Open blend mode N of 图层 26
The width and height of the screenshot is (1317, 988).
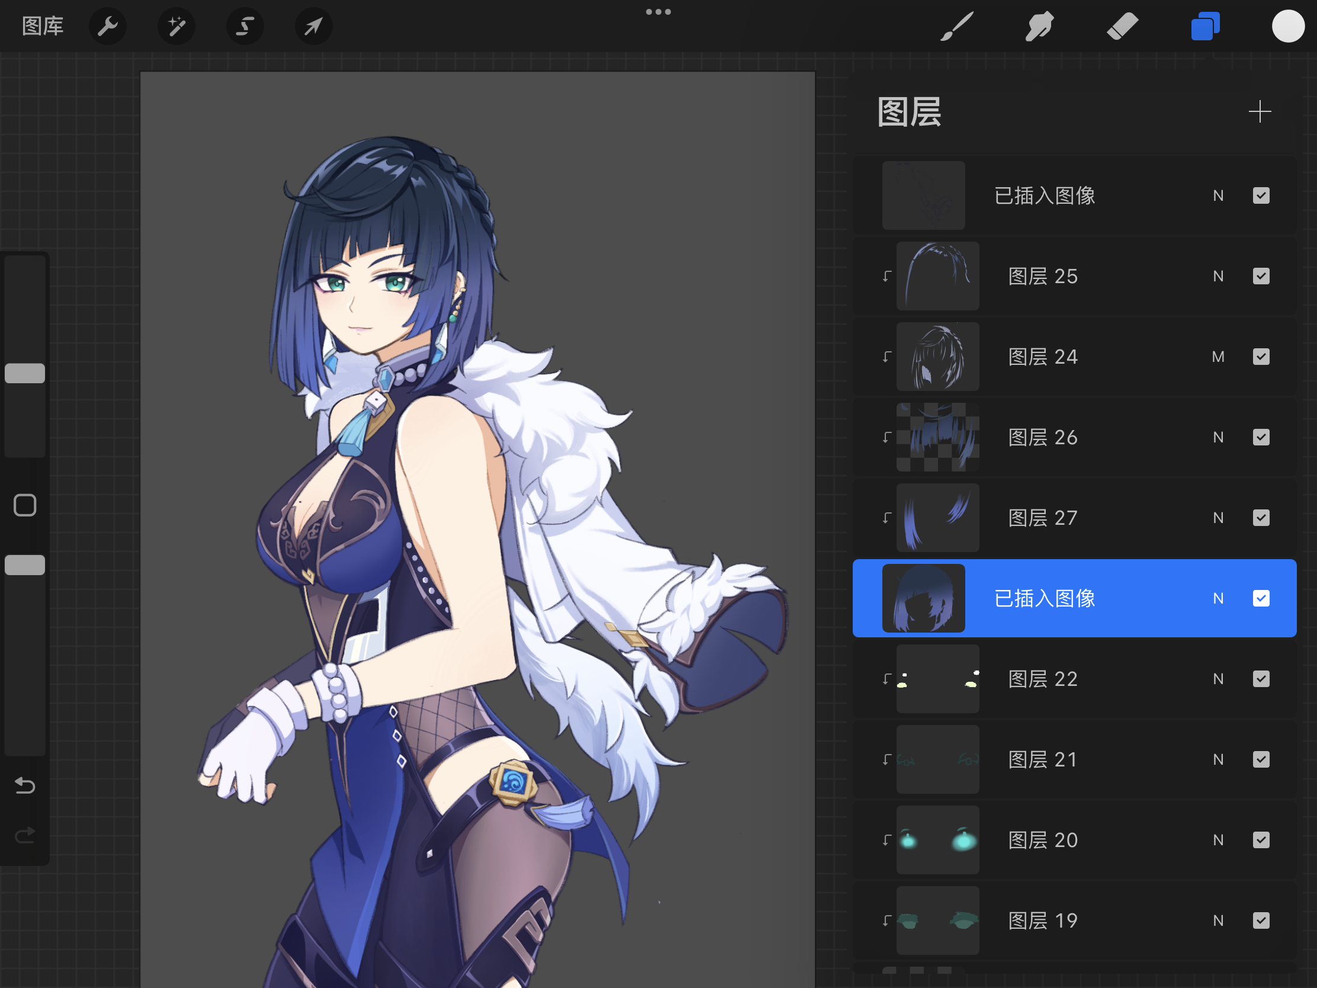(x=1218, y=437)
